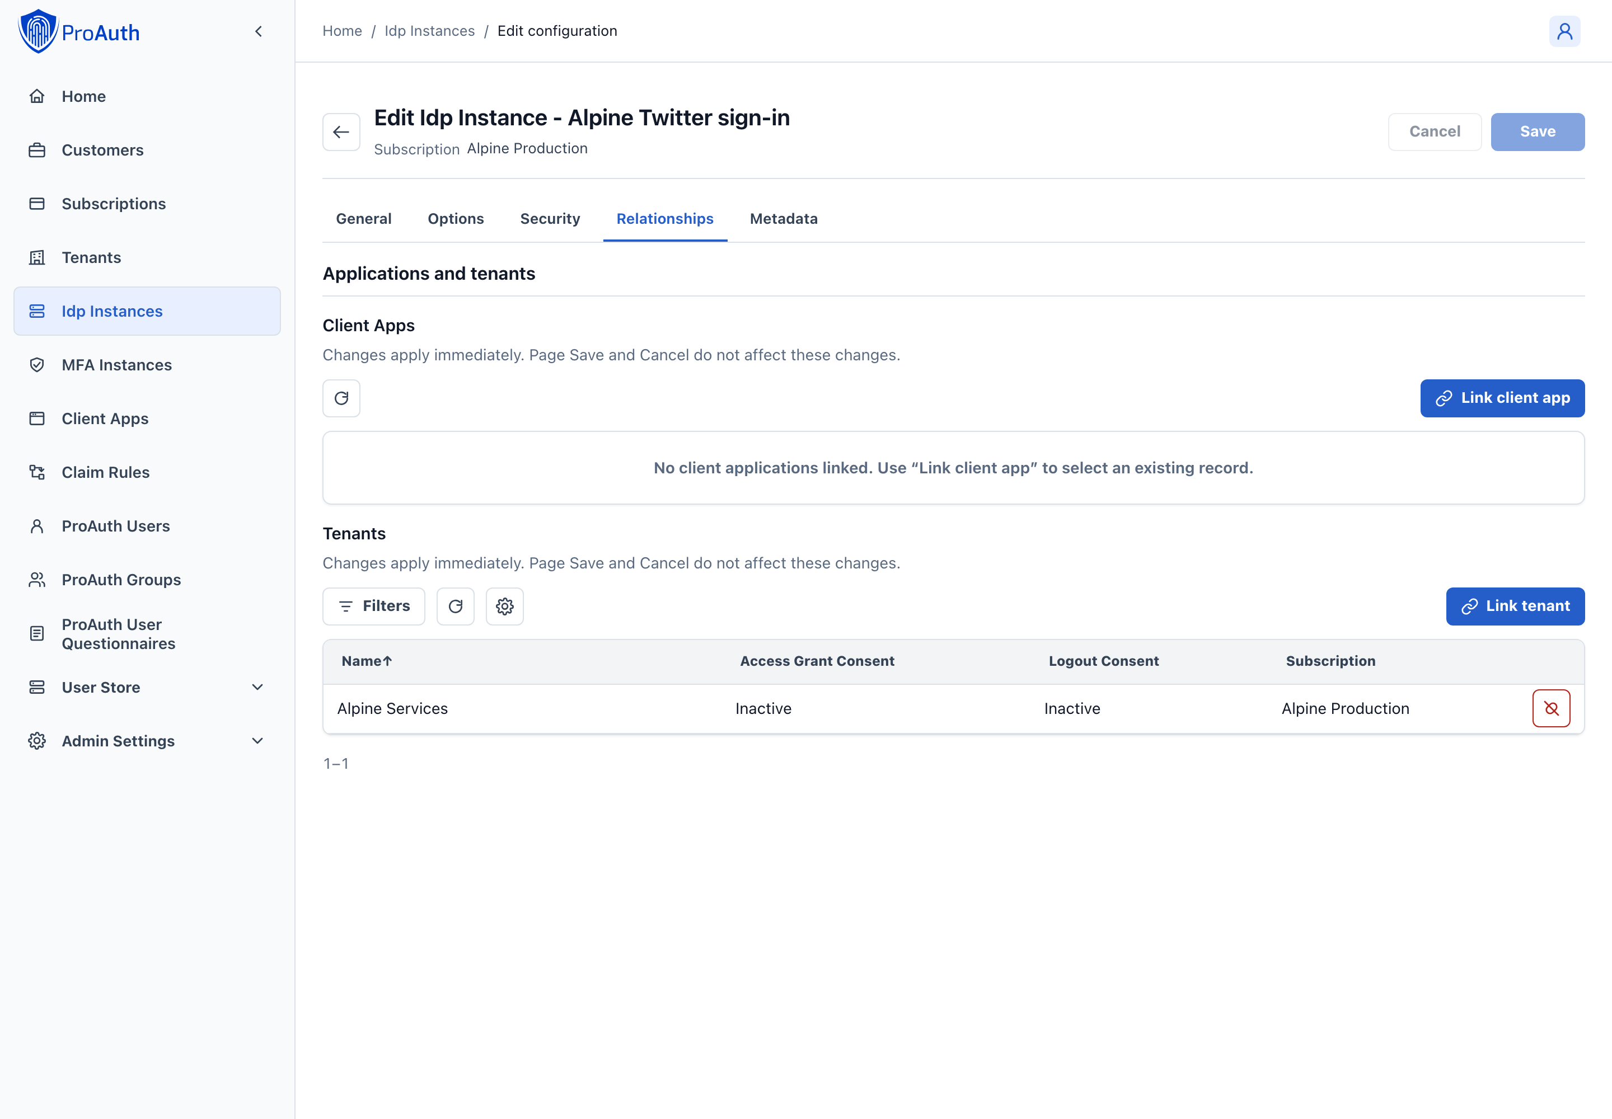Expand the User Store menu

tap(147, 687)
